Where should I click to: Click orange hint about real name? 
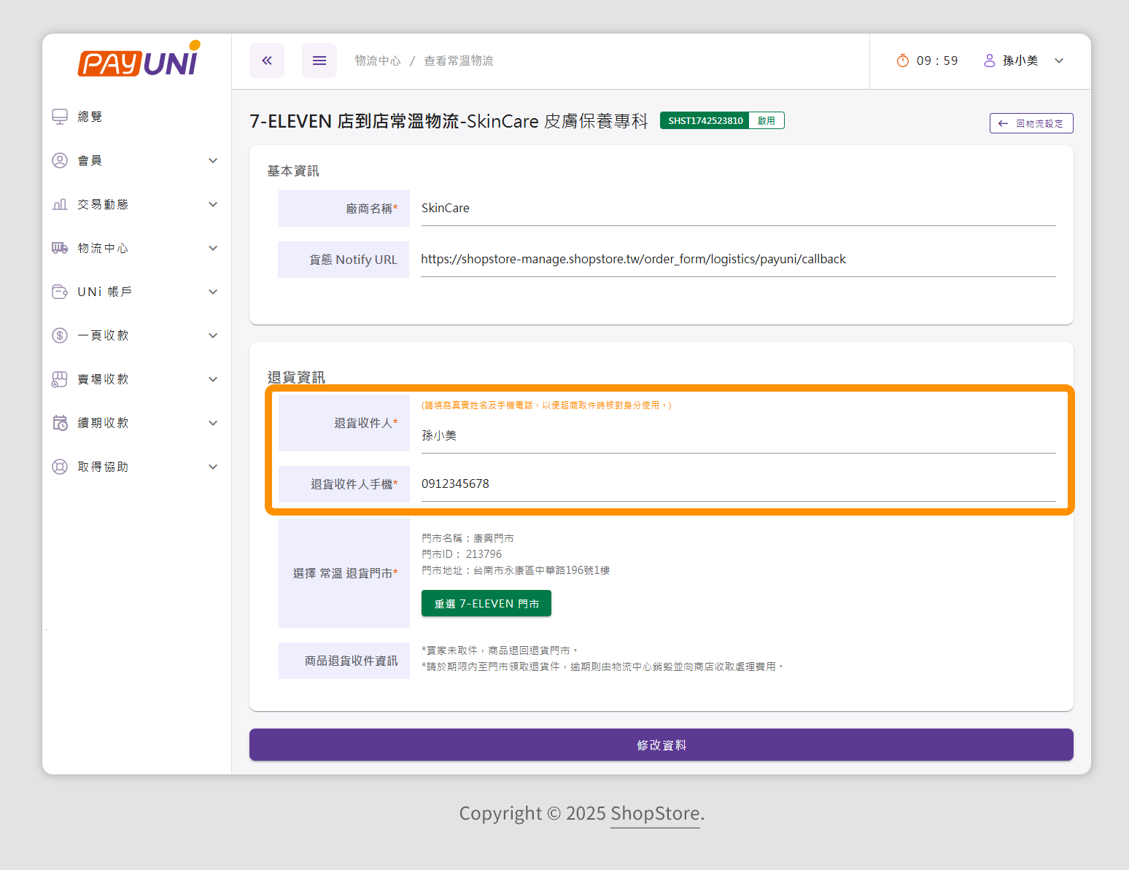coord(546,405)
